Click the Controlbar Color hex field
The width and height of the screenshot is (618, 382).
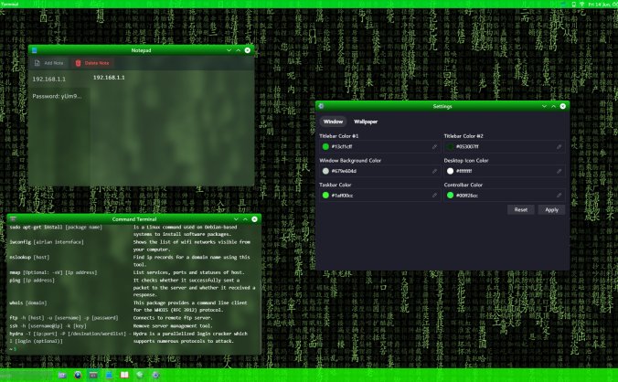click(505, 196)
